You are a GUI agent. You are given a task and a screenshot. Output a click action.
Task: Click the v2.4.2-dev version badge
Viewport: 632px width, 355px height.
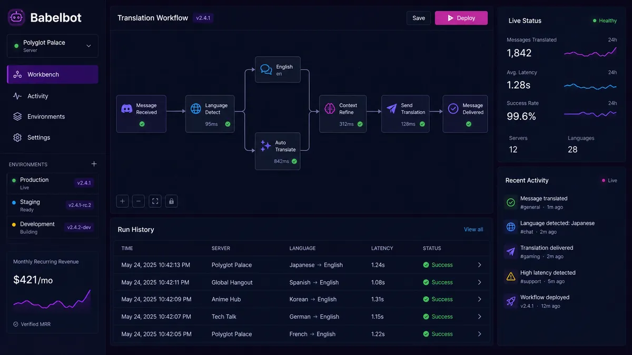(80, 227)
